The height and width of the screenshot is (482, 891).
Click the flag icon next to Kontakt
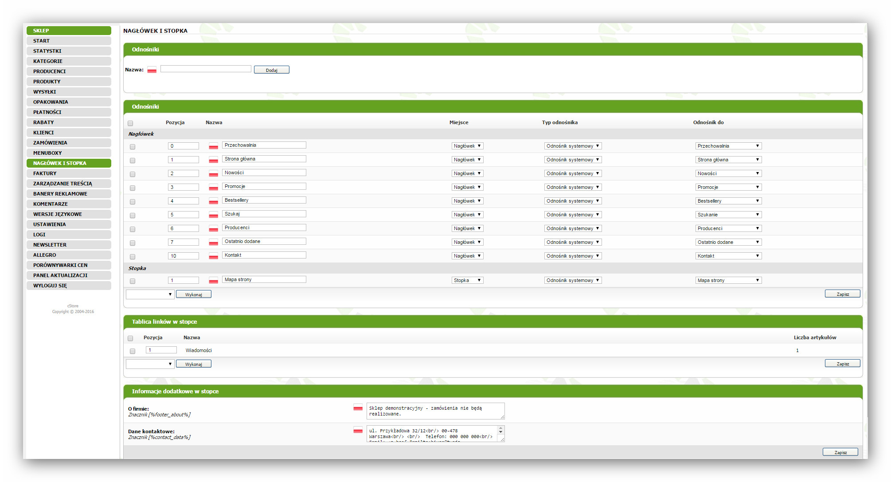coord(213,256)
